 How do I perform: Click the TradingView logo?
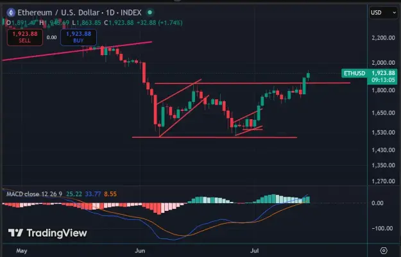pyautogui.click(x=48, y=233)
